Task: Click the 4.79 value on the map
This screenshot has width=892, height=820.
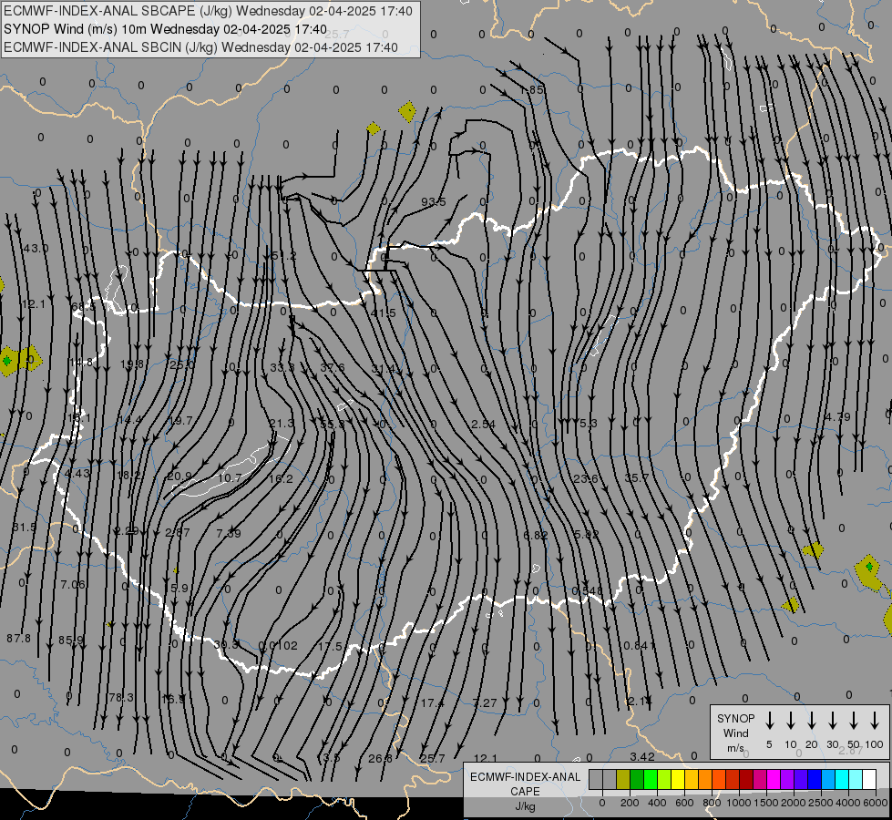Action: click(837, 417)
